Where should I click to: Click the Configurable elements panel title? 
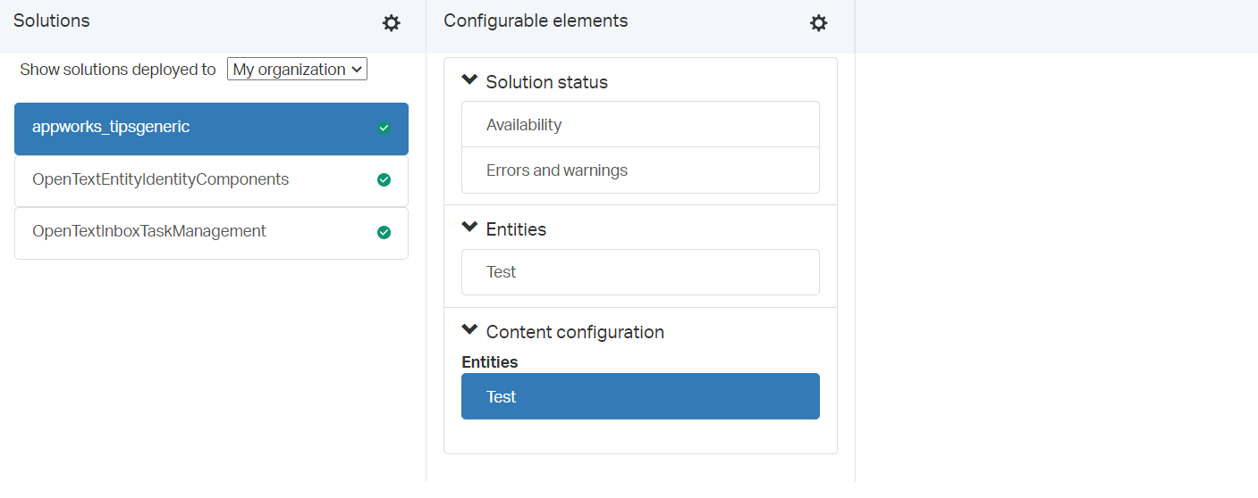(536, 21)
